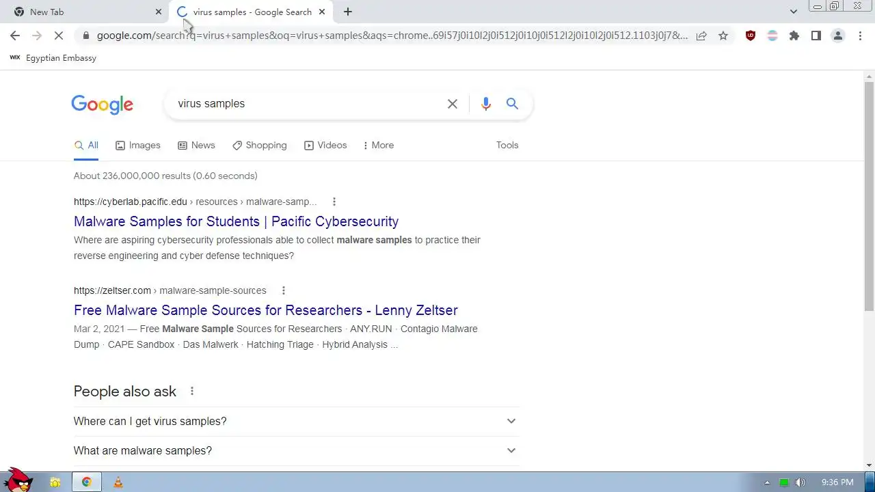The height and width of the screenshot is (492, 875).
Task: Switch to the New Tab tab
Action: pos(85,12)
